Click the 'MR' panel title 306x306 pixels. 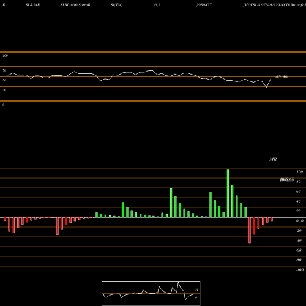click(273, 159)
